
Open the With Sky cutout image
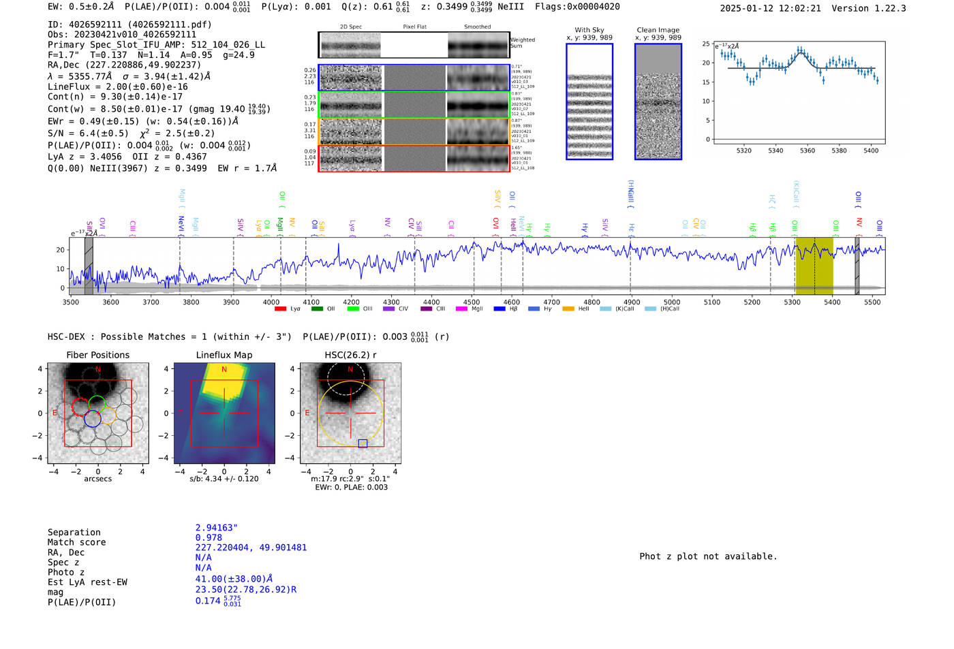pos(589,102)
